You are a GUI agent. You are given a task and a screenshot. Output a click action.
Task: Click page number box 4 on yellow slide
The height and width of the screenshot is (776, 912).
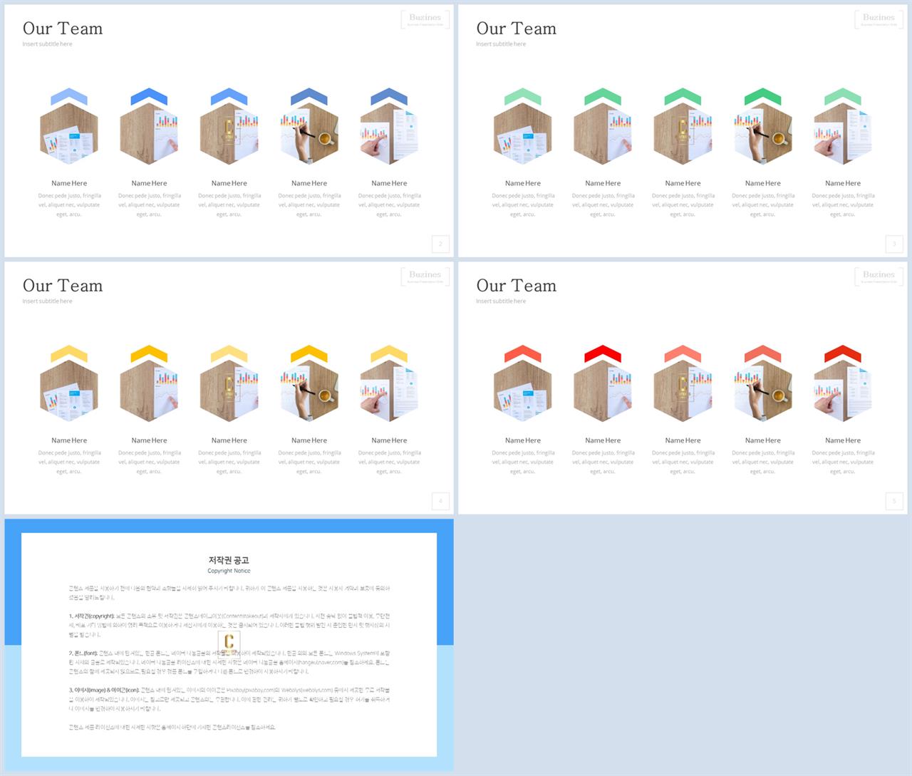tap(440, 501)
